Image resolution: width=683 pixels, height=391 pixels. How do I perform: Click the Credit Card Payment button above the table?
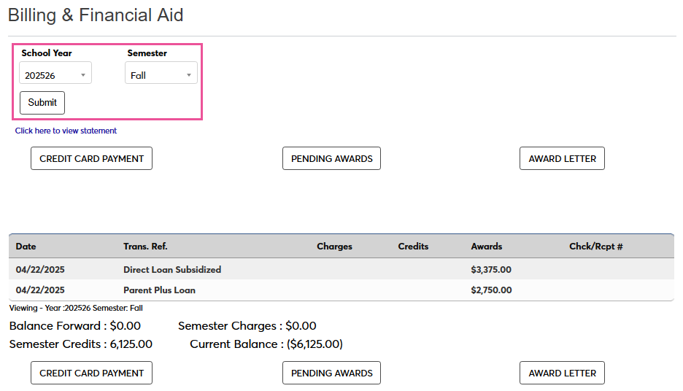tap(91, 158)
